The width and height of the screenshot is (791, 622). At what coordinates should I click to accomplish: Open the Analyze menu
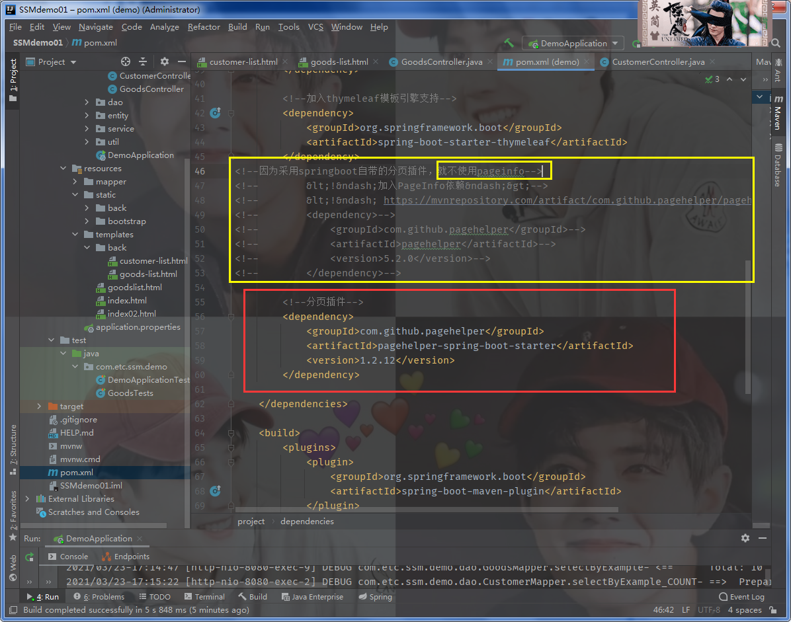click(165, 27)
